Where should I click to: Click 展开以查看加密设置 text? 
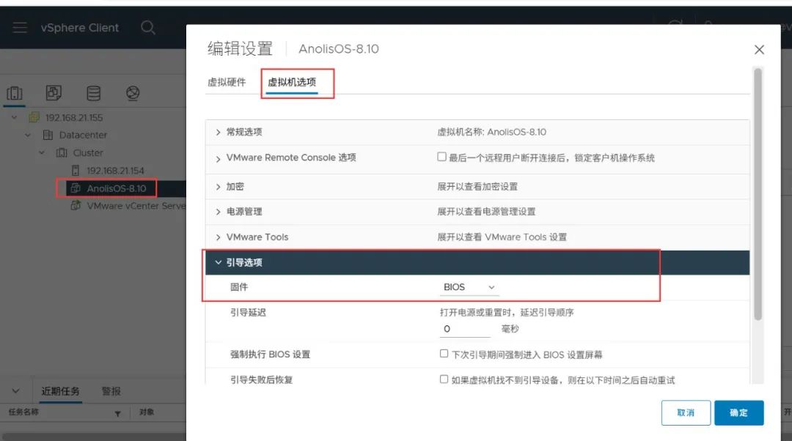click(x=477, y=187)
